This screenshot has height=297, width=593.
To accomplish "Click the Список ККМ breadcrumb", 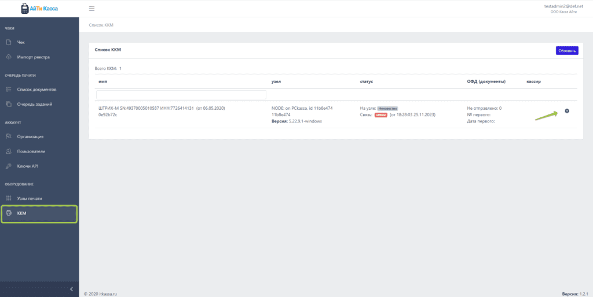I will (x=101, y=25).
